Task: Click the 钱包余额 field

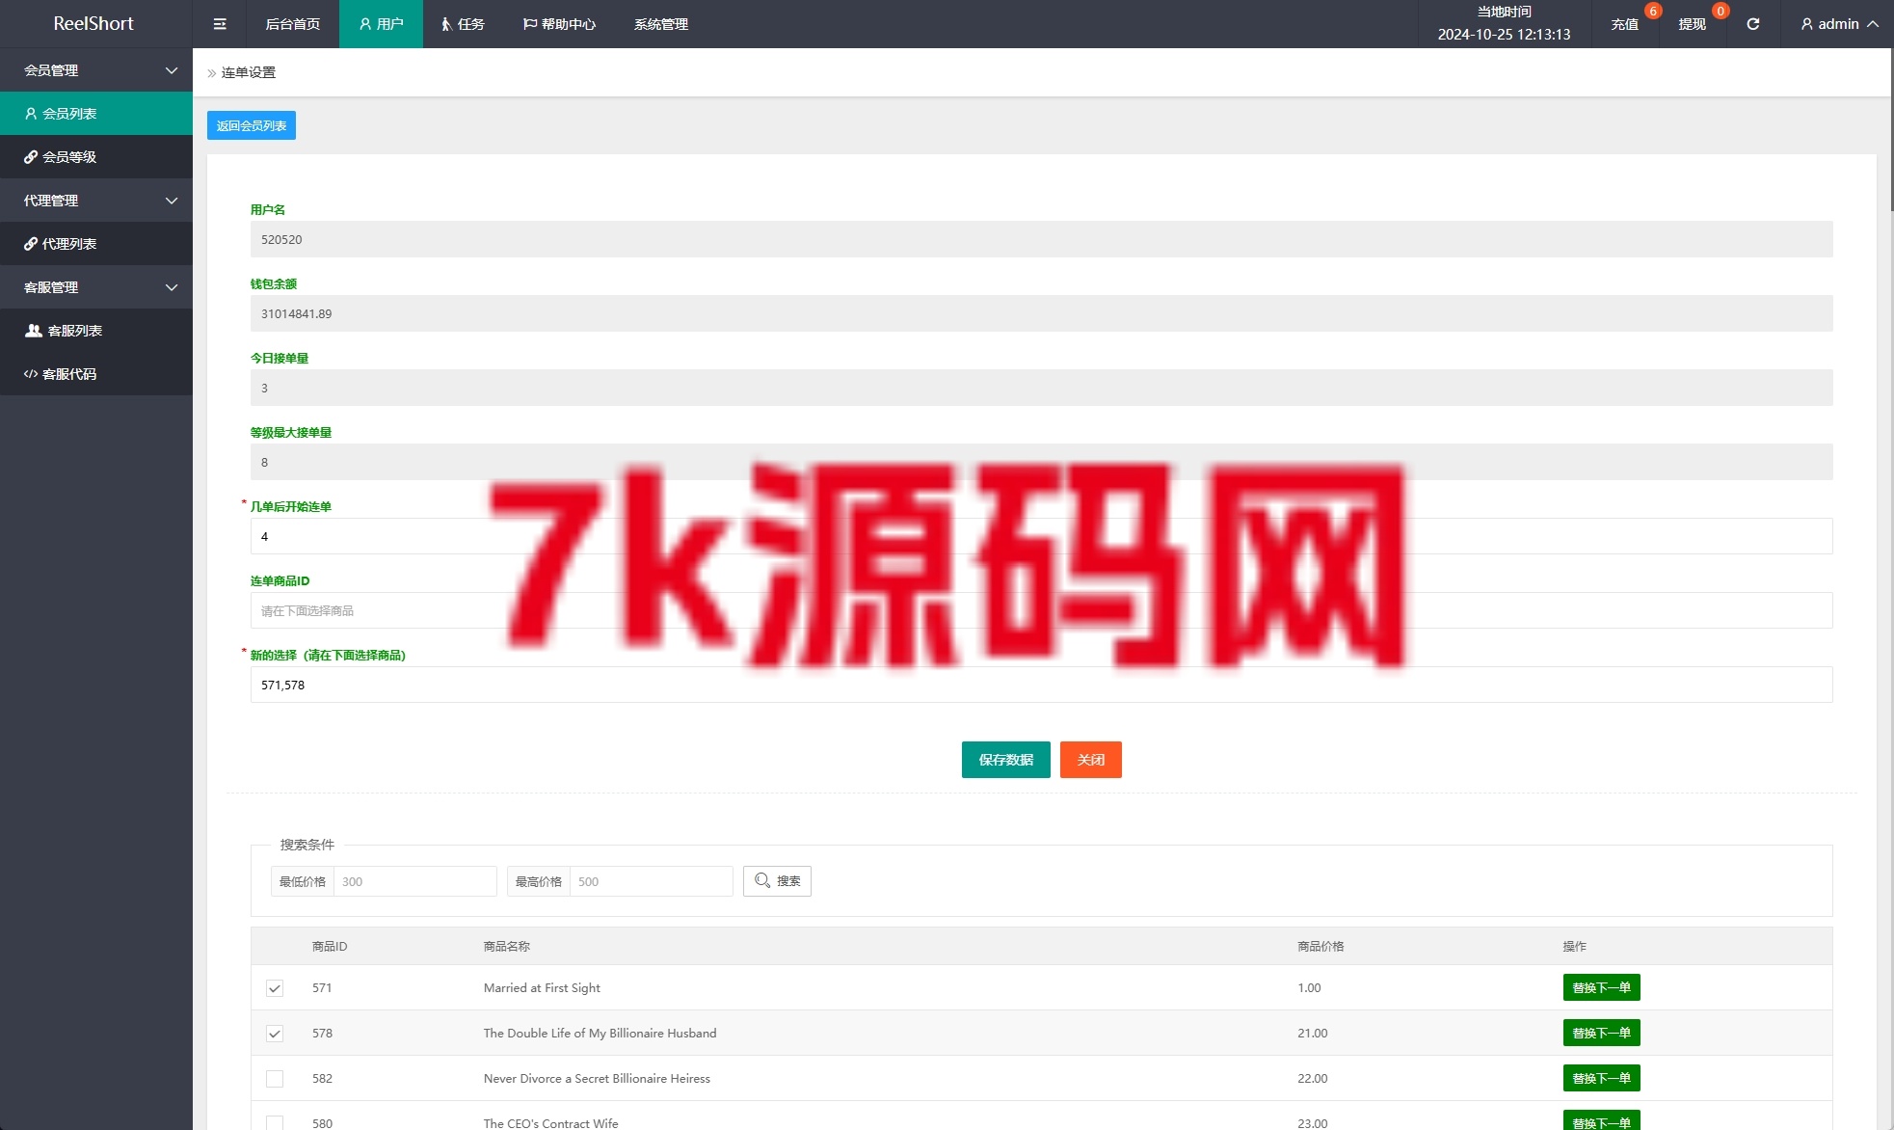Action: [x=1041, y=313]
